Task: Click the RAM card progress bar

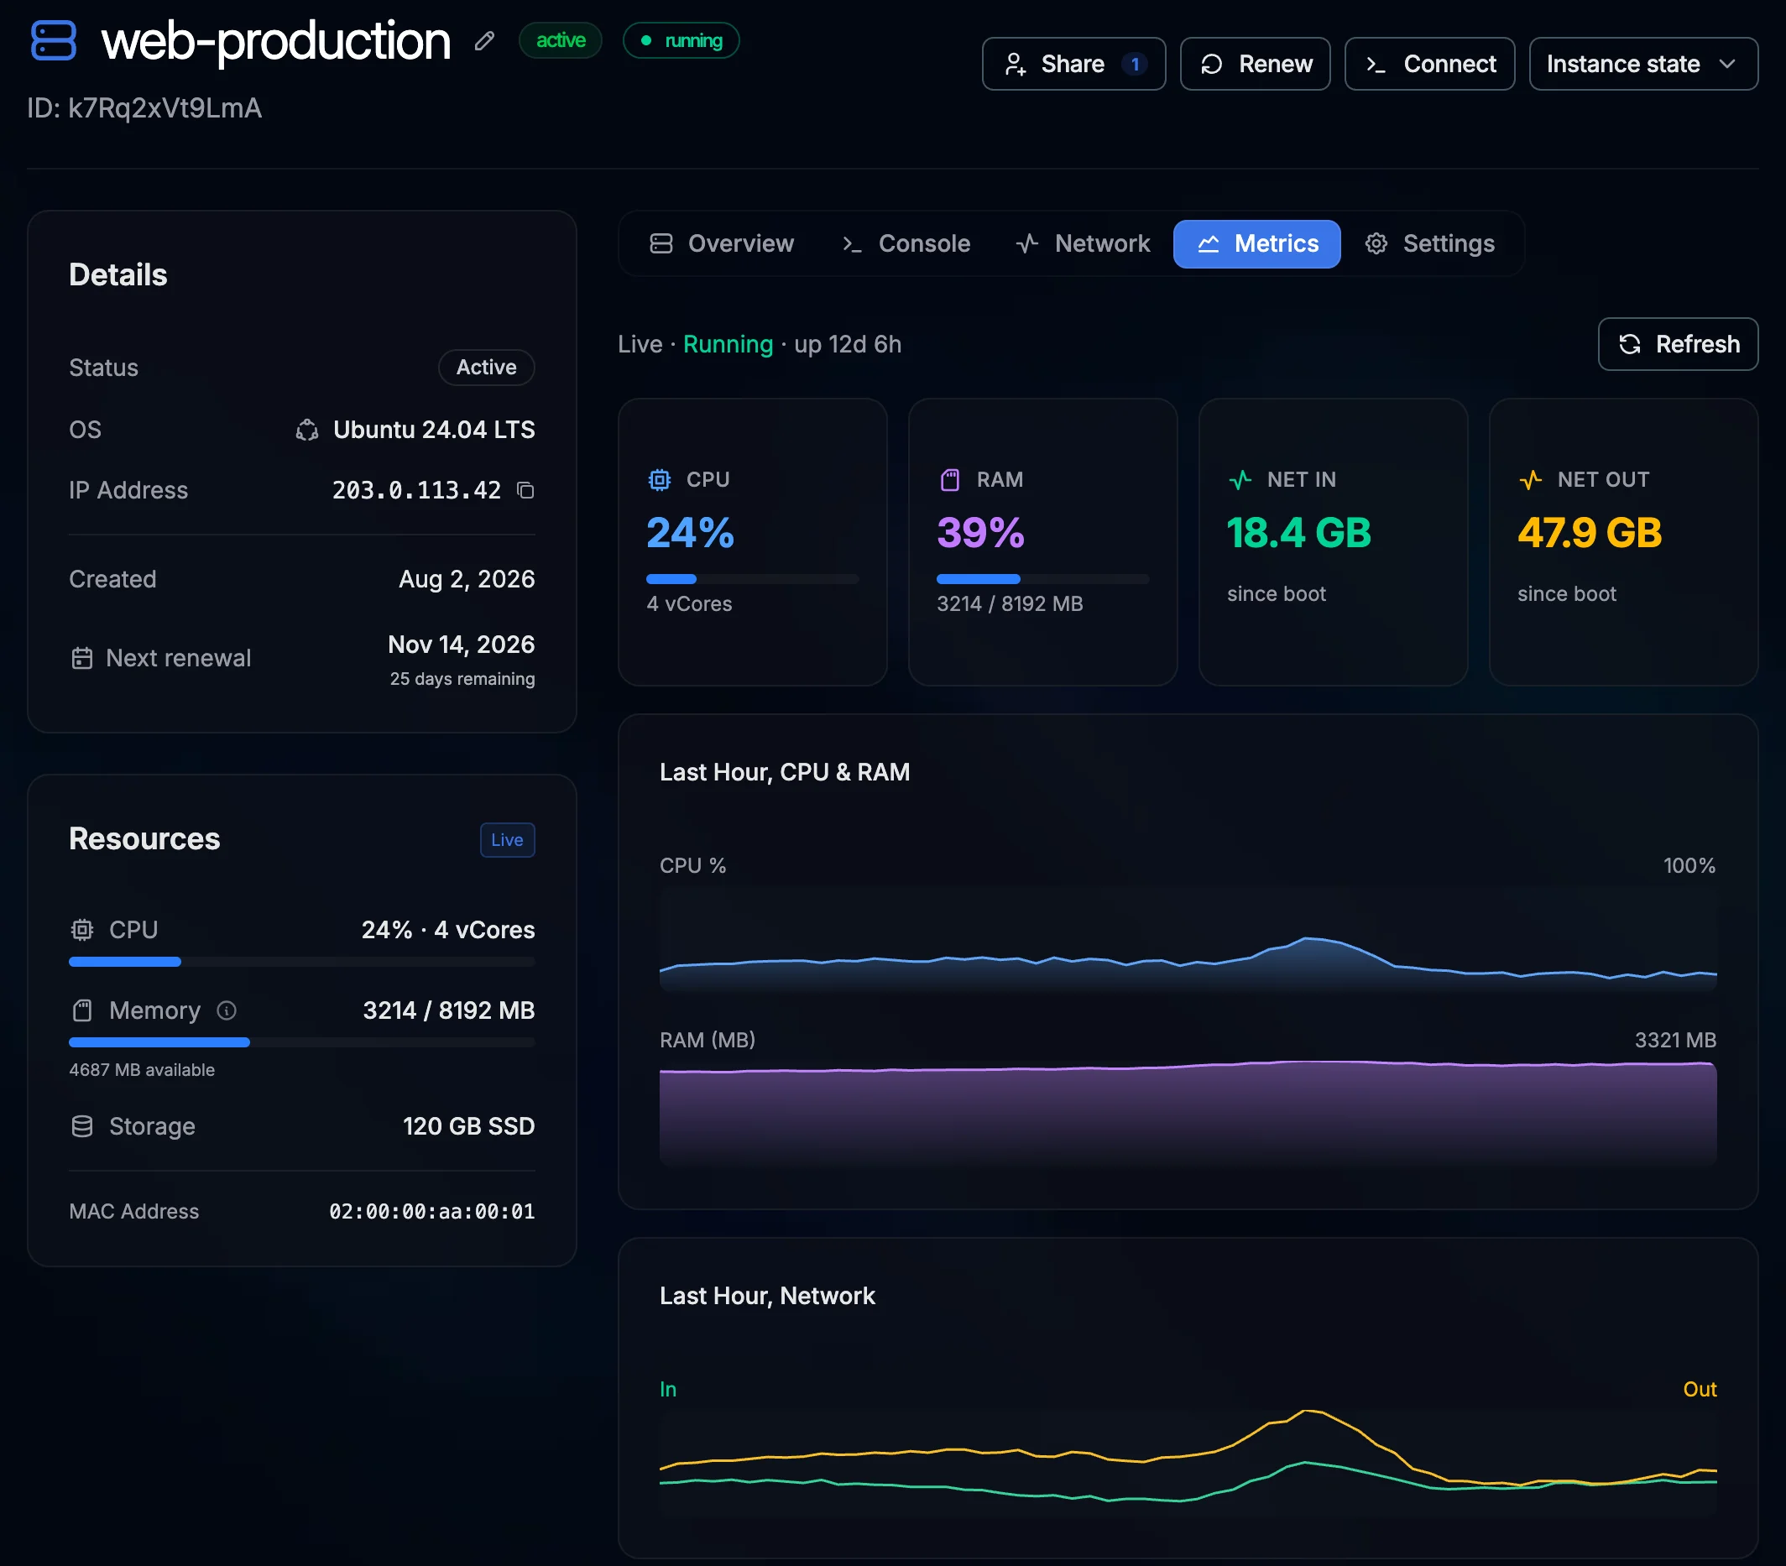Action: click(1042, 579)
